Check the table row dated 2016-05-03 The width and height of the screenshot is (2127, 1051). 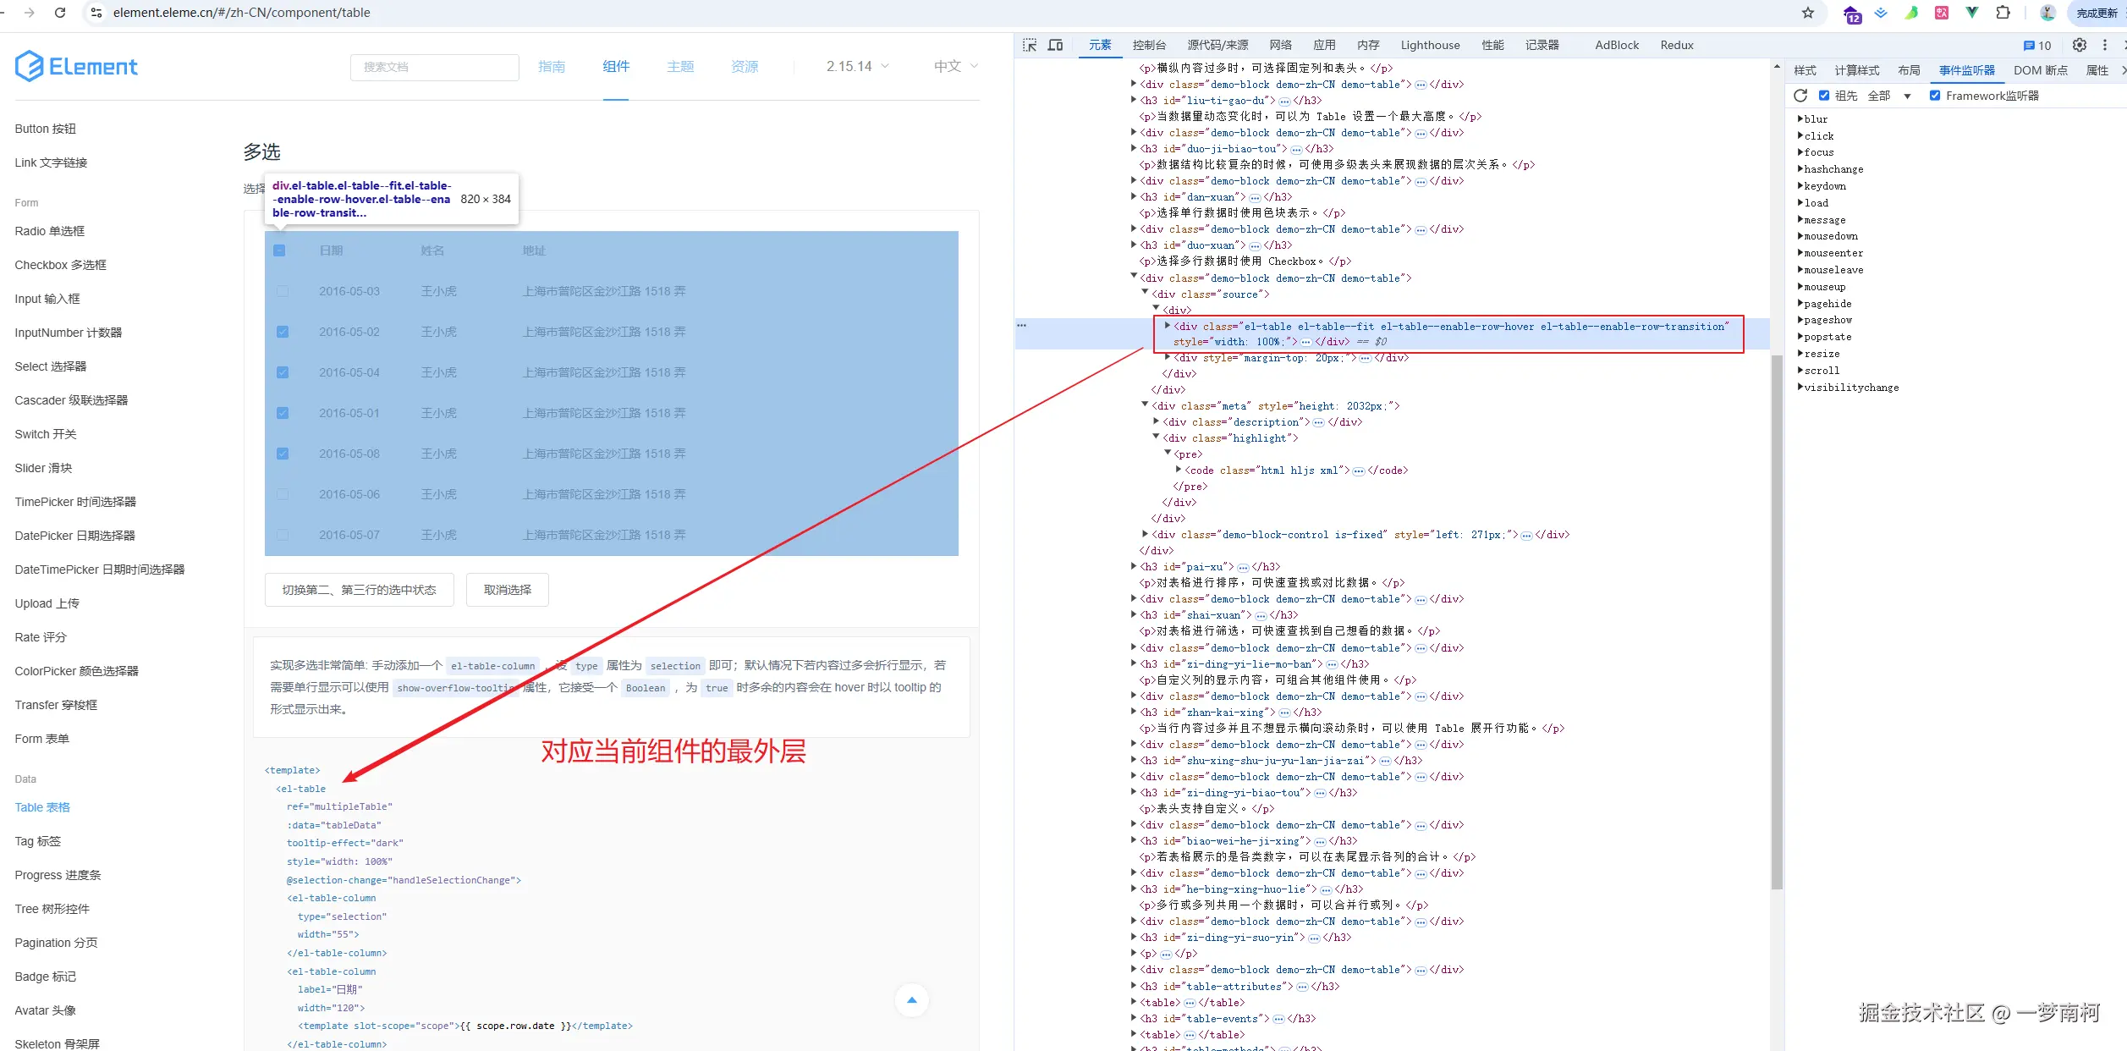click(x=283, y=291)
